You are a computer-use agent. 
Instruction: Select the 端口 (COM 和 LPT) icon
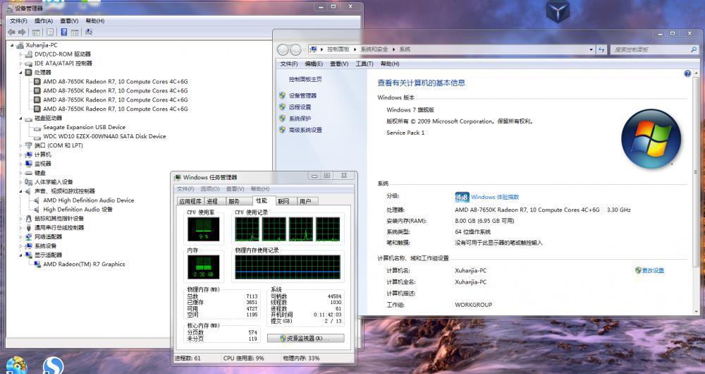click(29, 145)
